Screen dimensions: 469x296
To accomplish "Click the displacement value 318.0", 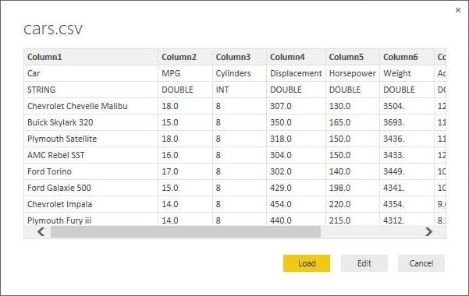I will [296, 139].
